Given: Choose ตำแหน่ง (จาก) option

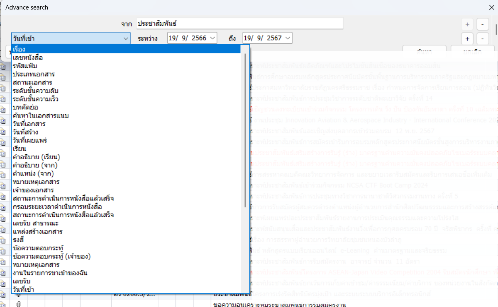Looking at the screenshot, I should tap(126, 173).
